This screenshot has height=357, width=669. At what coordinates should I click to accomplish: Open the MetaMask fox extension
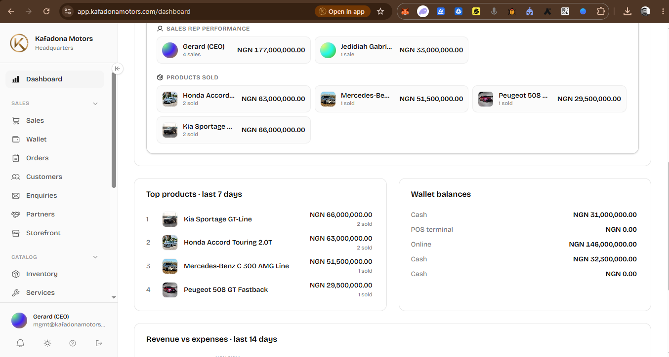tap(405, 11)
